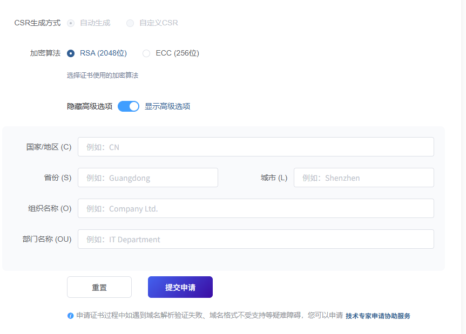The width and height of the screenshot is (466, 334).
Task: Select RSA (2048位) encryption algorithm
Action: (x=71, y=53)
